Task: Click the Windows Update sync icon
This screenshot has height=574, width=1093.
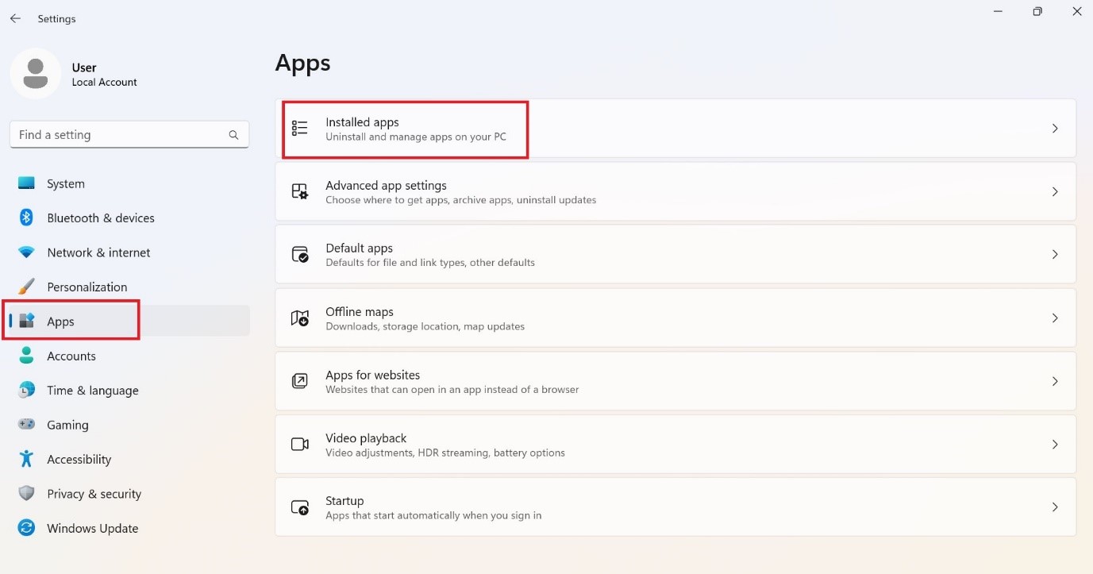Action: (x=26, y=528)
